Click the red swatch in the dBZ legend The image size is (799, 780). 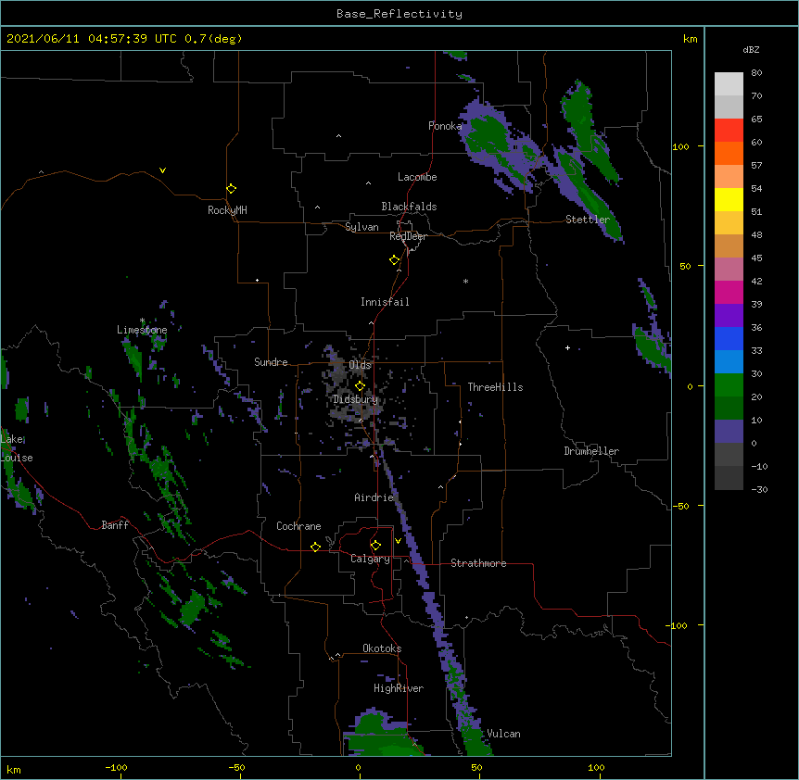click(x=729, y=130)
